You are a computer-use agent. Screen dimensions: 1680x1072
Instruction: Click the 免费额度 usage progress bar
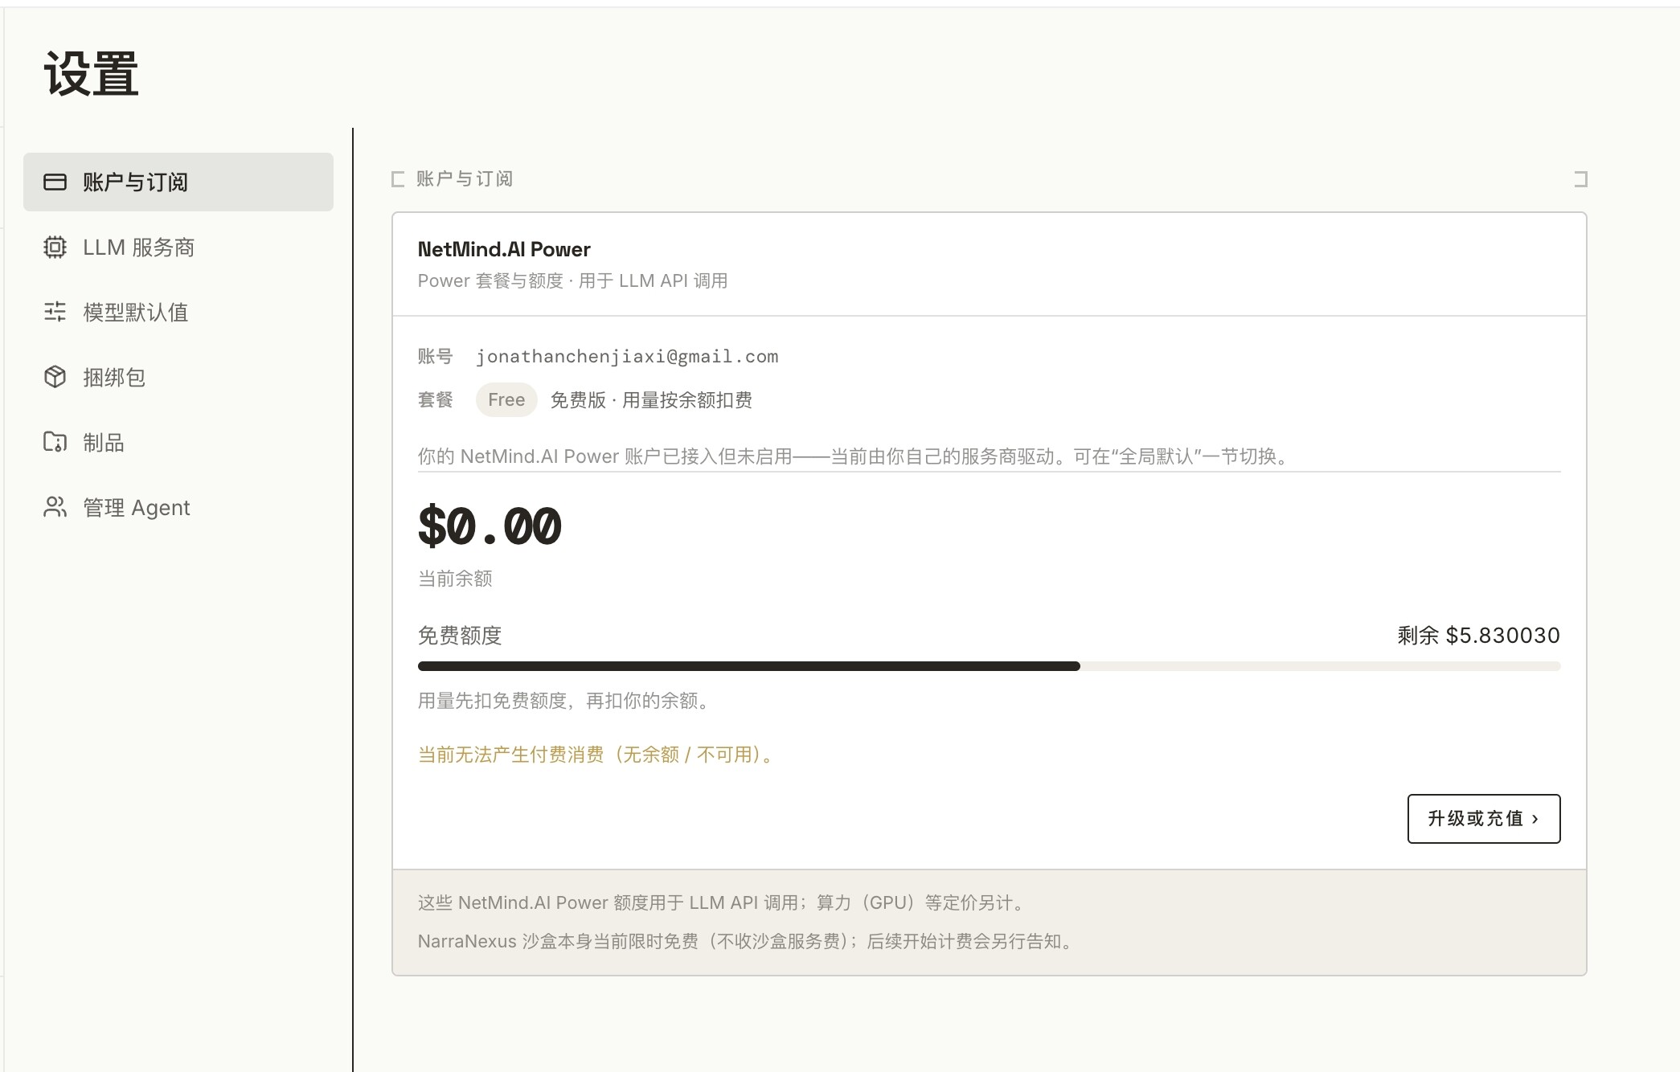990,666
